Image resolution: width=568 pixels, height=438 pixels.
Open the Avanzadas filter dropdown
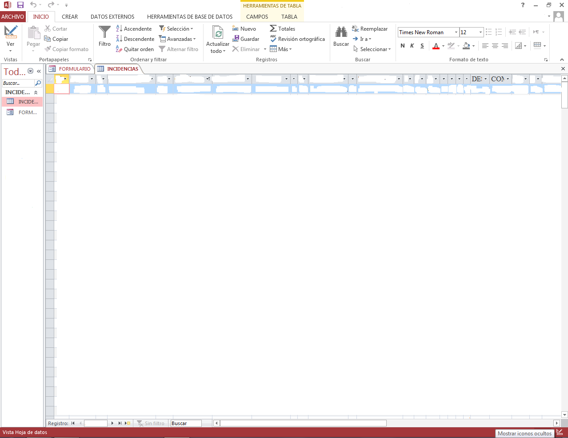click(x=177, y=39)
